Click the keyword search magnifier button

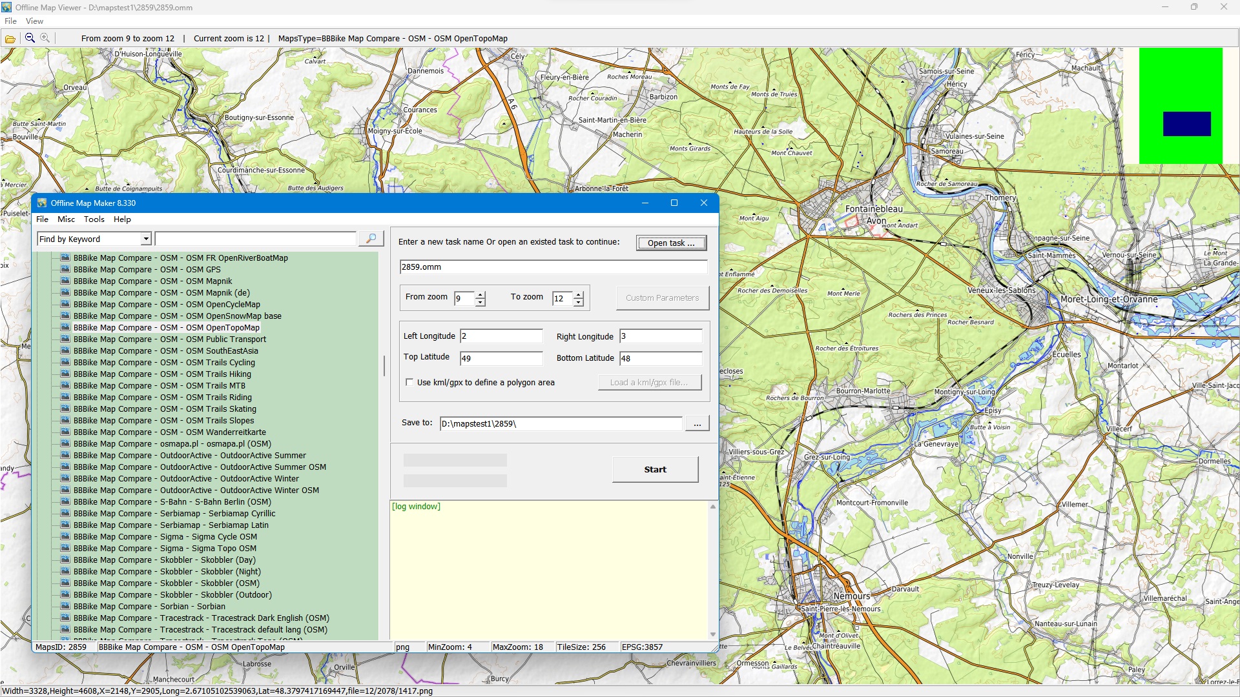pyautogui.click(x=371, y=239)
